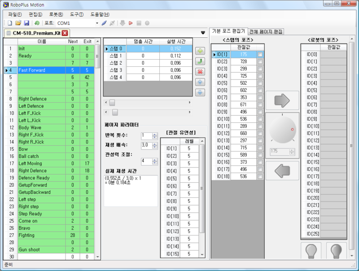The width and height of the screenshot is (359, 271).
Task: Click the upper horizontal slider below step list
Action: (x=148, y=103)
